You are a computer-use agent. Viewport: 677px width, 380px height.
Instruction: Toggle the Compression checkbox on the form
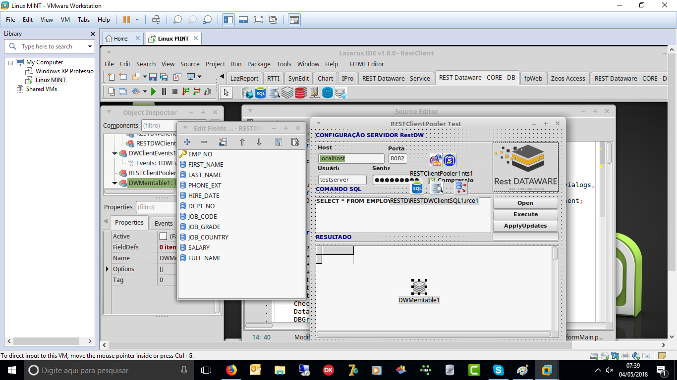click(x=431, y=181)
